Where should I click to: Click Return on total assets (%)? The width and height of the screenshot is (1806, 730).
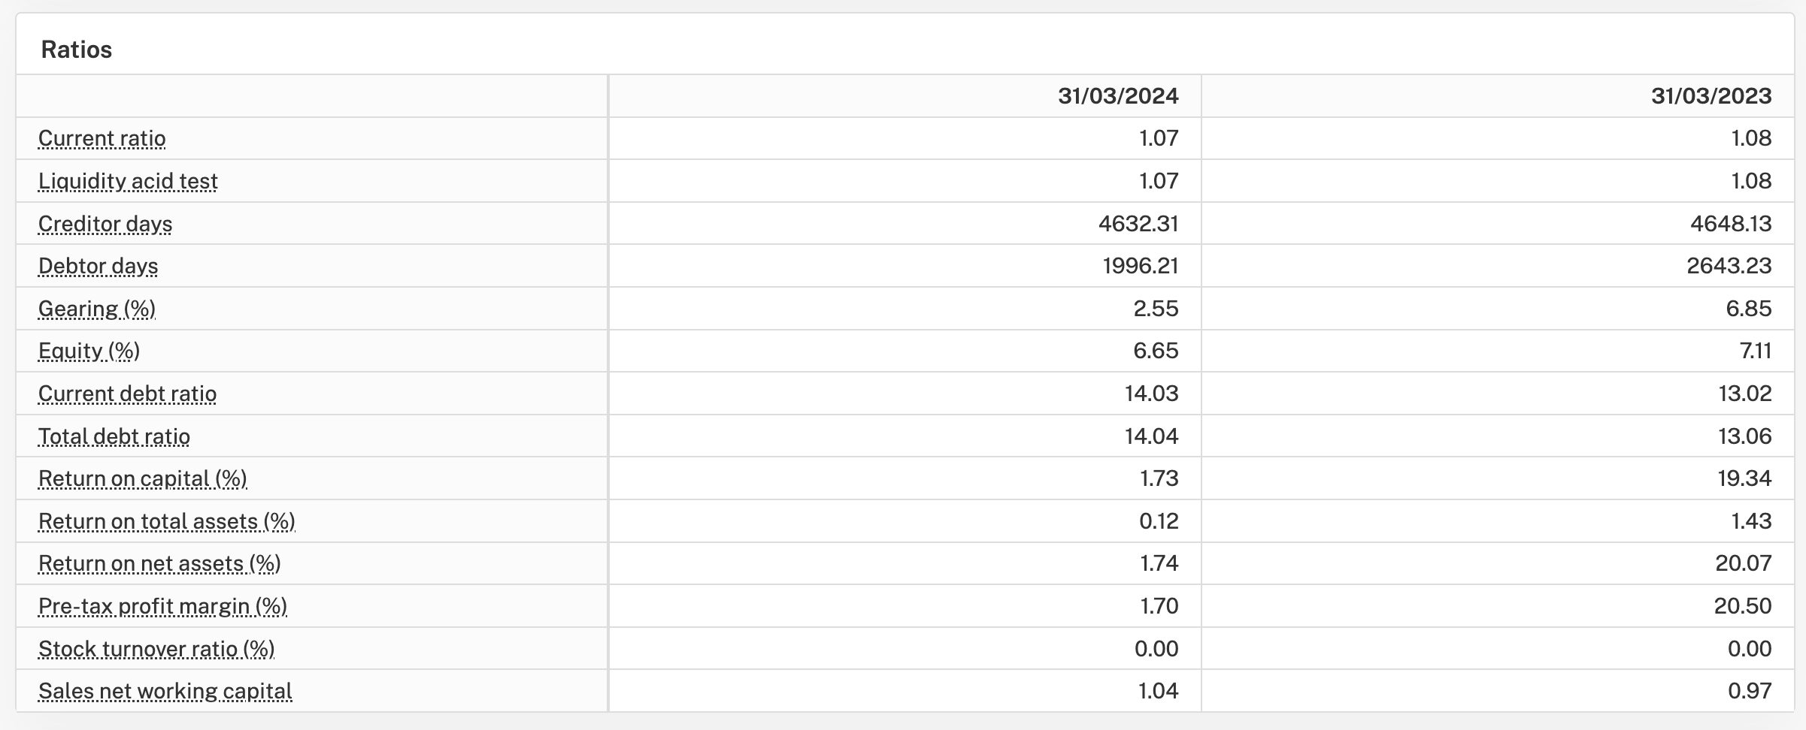pos(167,522)
